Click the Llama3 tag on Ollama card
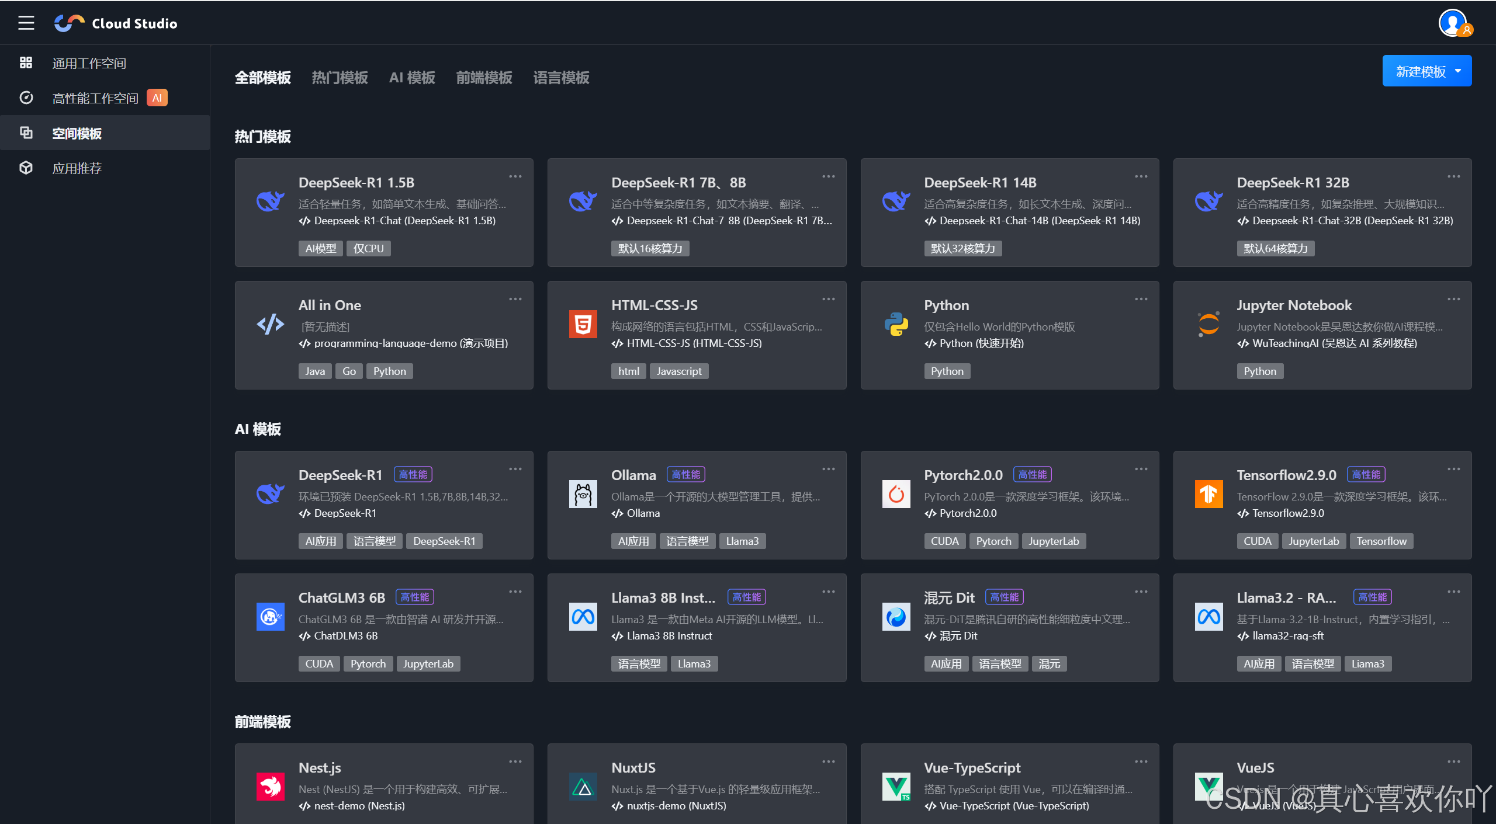This screenshot has width=1496, height=824. (742, 541)
